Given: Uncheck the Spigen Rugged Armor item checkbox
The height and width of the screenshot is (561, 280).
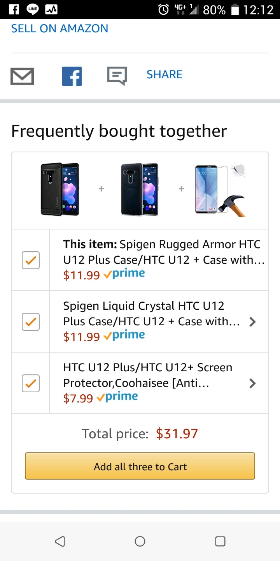Looking at the screenshot, I should pyautogui.click(x=31, y=260).
